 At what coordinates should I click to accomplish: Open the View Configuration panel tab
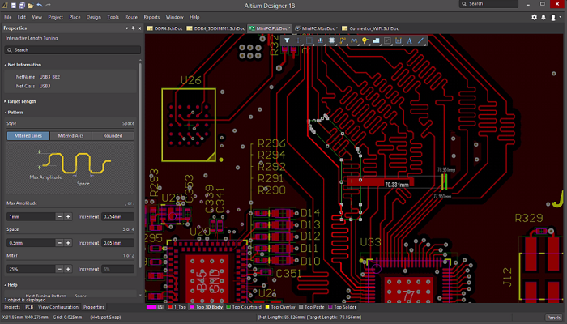(58, 307)
